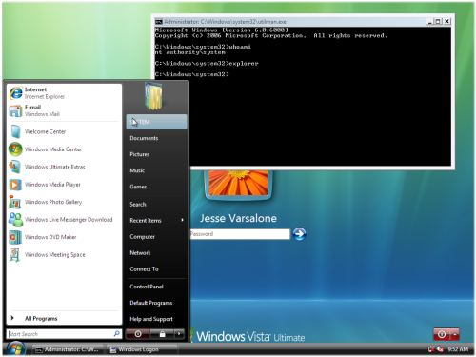Expand the Recent Items submenu arrow
Image resolution: width=476 pixels, height=357 pixels.
(x=182, y=220)
